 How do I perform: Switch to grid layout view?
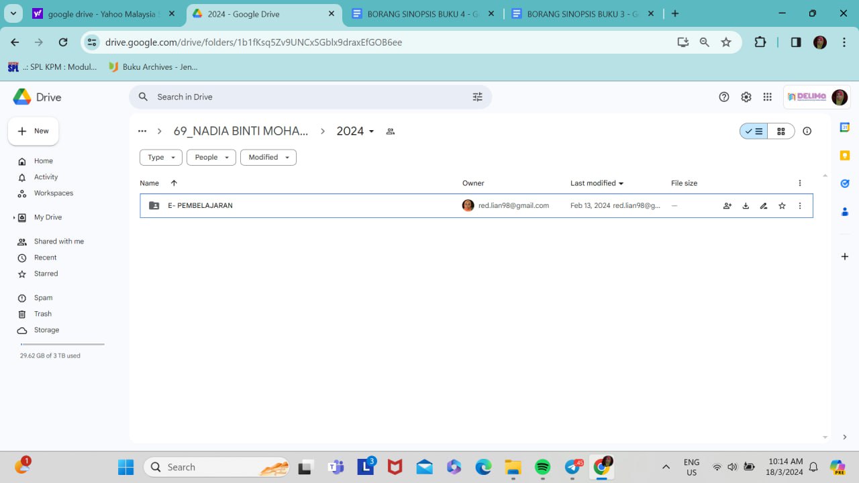pyautogui.click(x=781, y=131)
